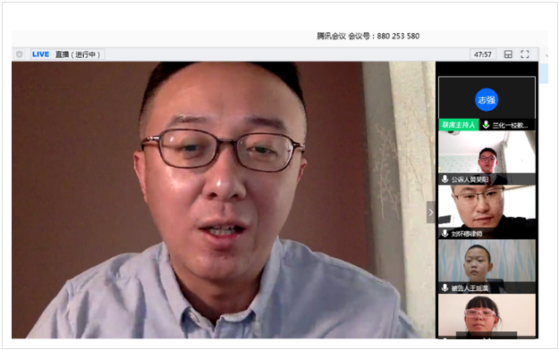Toggle microphone icon next to 兰化一校教
This screenshot has height=350, width=559.
tap(486, 125)
